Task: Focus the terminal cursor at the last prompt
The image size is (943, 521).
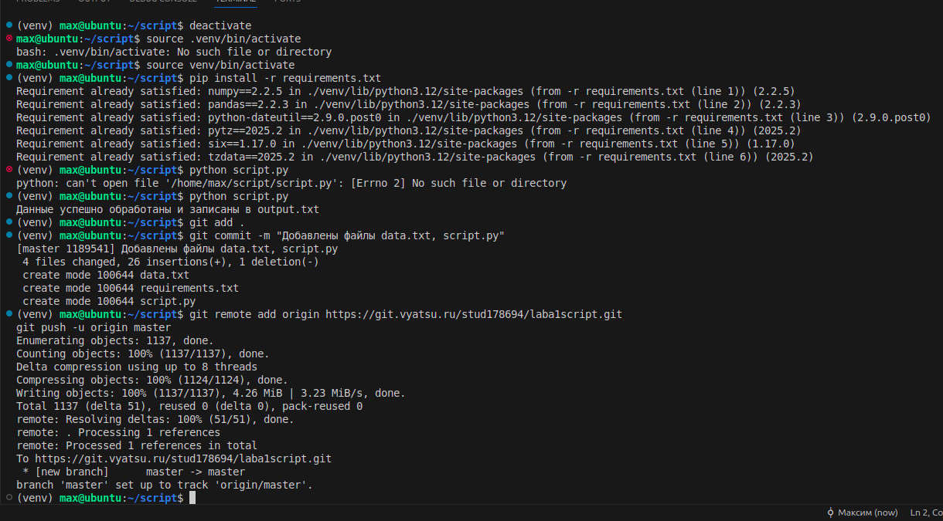Action: [x=192, y=498]
